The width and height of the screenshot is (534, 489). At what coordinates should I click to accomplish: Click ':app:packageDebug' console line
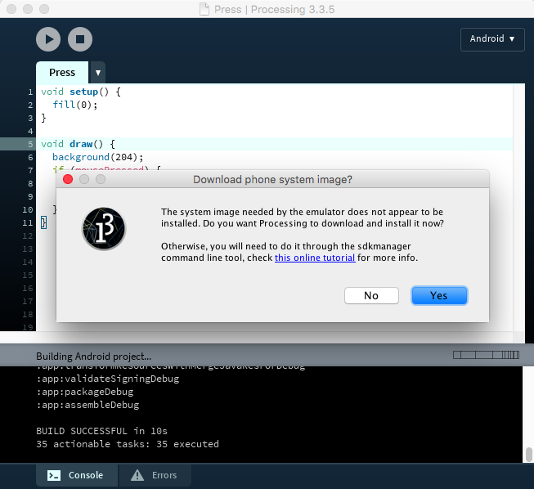coord(85,392)
